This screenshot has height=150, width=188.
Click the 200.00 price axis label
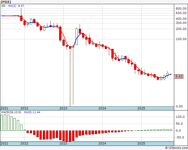tap(181, 29)
